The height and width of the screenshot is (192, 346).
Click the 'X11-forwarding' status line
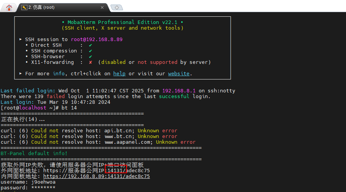click(118, 62)
